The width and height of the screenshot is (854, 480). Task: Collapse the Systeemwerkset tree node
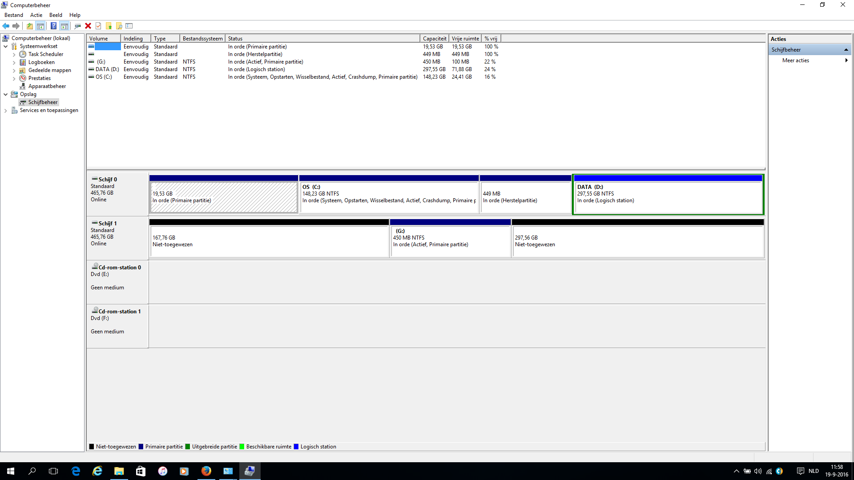[5, 46]
